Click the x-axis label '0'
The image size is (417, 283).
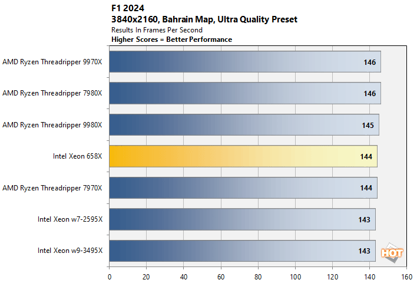pyautogui.click(x=110, y=277)
